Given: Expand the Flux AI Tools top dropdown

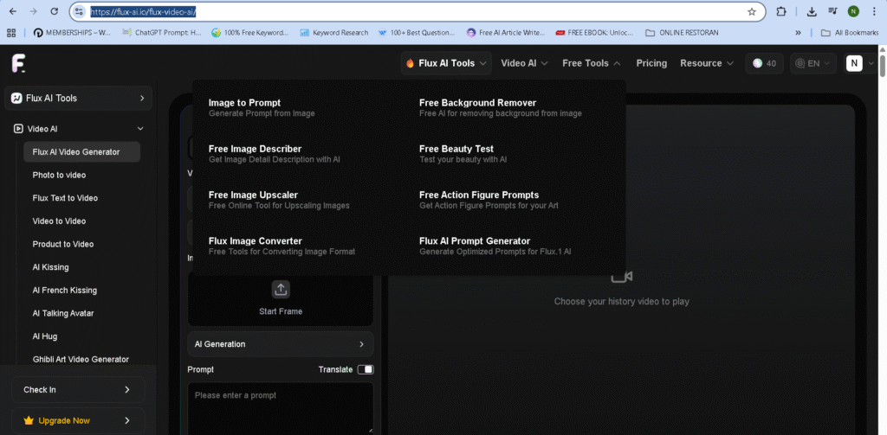Looking at the screenshot, I should coord(446,63).
